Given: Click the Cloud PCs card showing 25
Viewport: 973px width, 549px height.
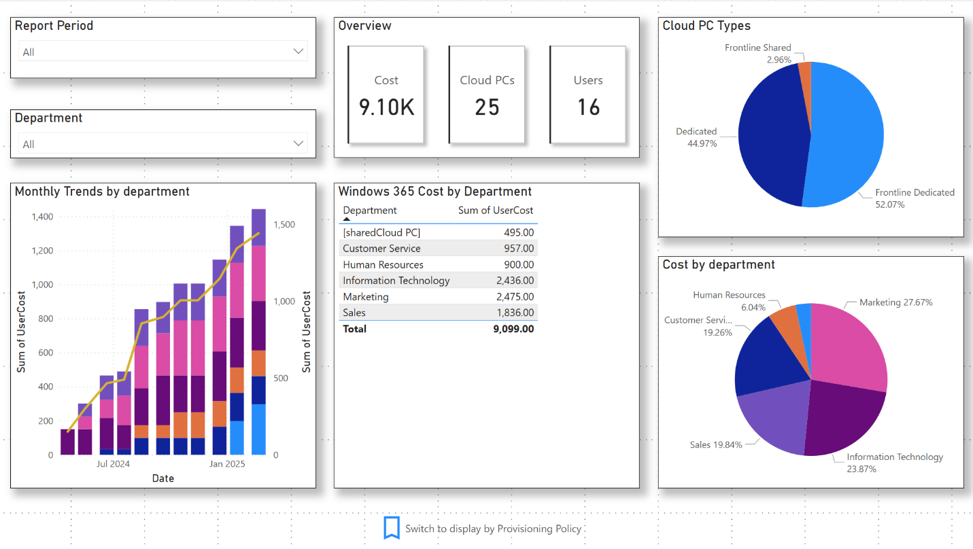Looking at the screenshot, I should coord(487,95).
